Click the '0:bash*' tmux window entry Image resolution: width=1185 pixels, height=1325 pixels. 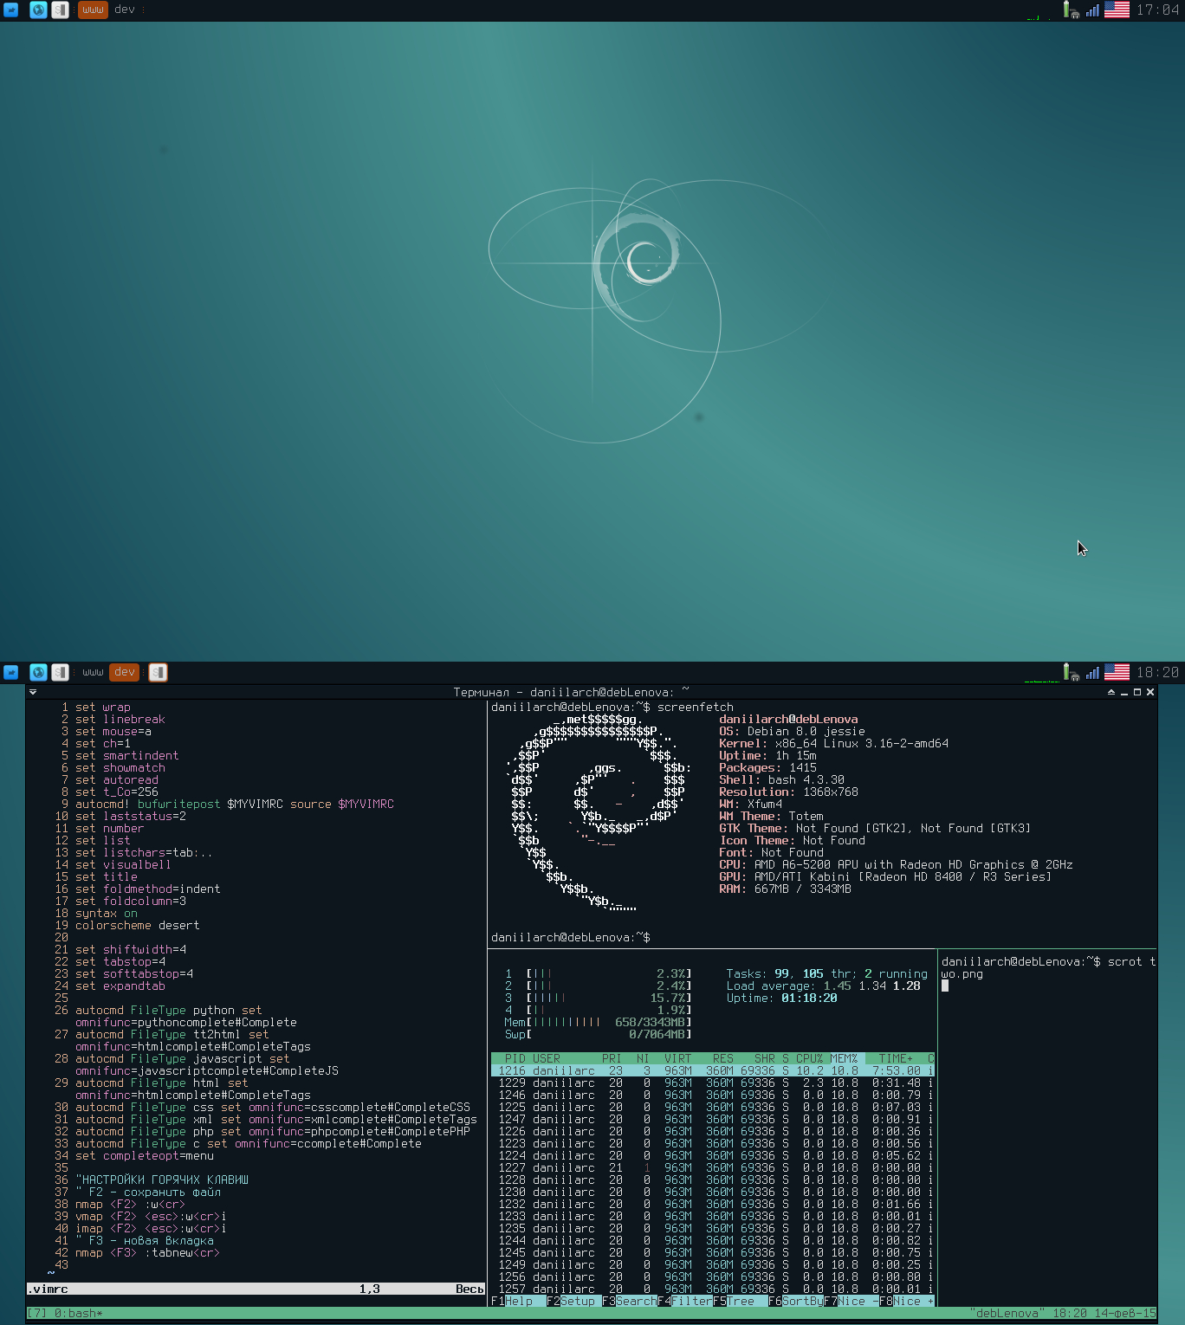[x=79, y=1313]
